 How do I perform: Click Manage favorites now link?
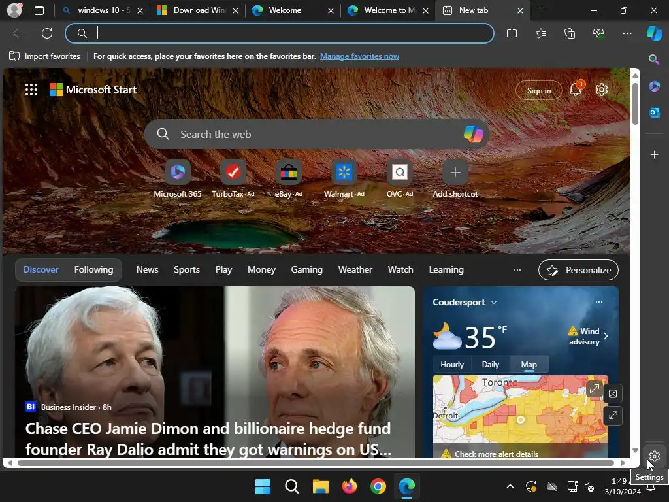359,56
